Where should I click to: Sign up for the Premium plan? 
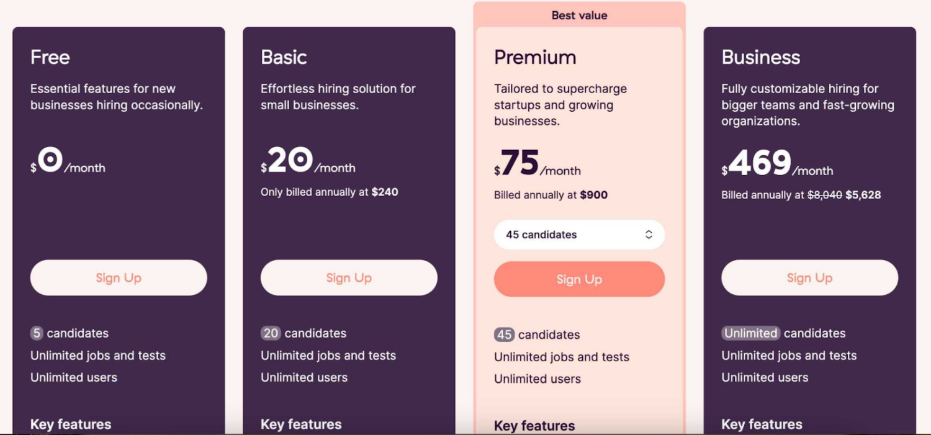[x=578, y=279]
